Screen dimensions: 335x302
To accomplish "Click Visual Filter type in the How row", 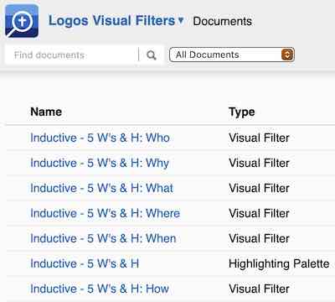I will tap(259, 289).
